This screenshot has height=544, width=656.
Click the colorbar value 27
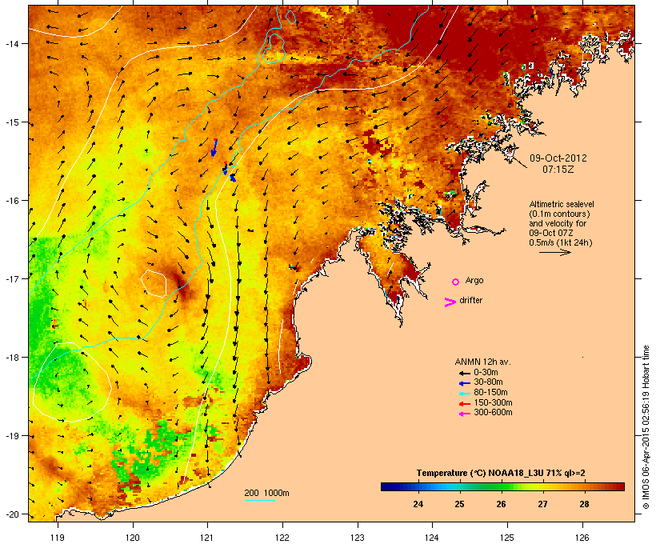542,504
